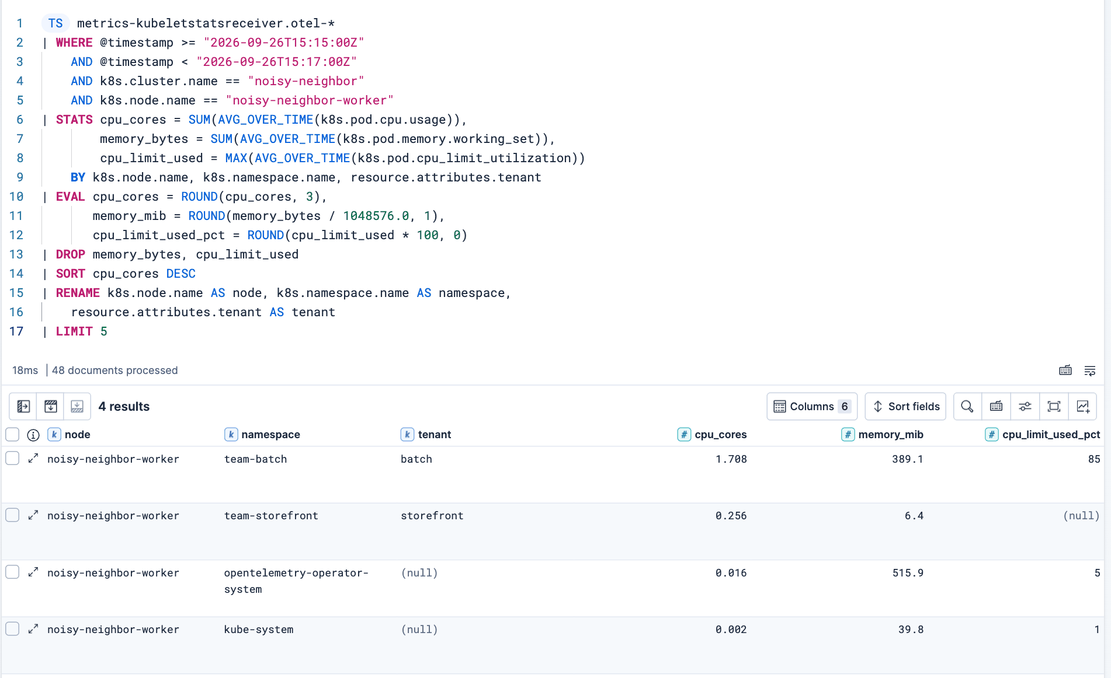Select the opentelemetry-operator-system row checkbox
Screen dimensions: 1111x678
click(12, 572)
